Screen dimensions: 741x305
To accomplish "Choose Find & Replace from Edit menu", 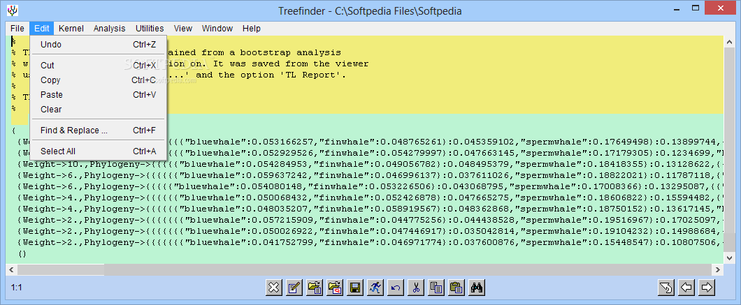I will pyautogui.click(x=99, y=131).
